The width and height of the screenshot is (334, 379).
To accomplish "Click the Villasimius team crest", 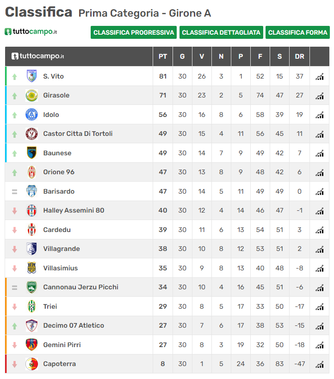I will coord(31,268).
